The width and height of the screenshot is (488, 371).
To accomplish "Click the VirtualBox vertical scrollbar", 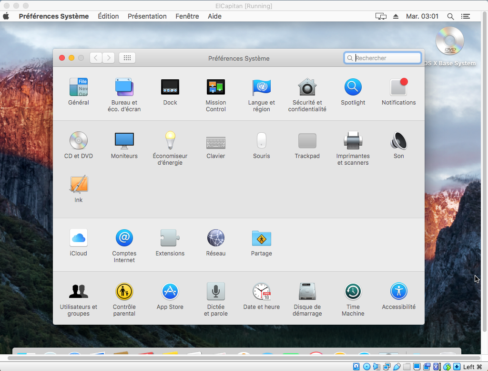I will pos(485,171).
